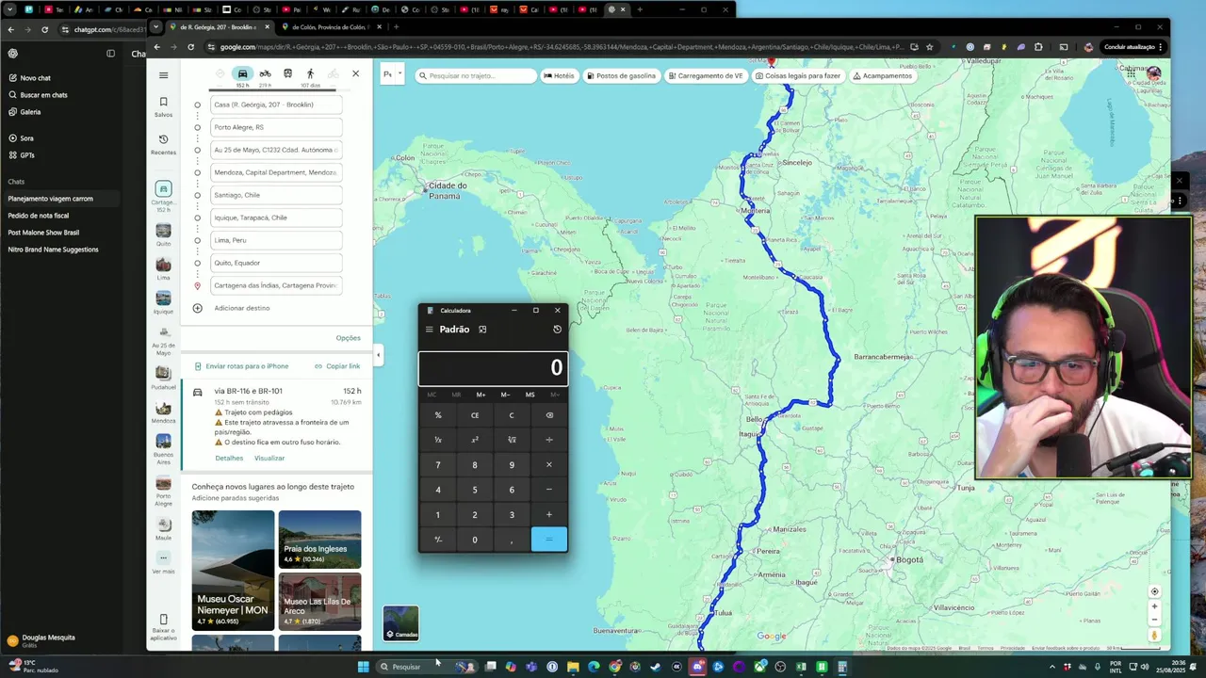Click the Lima, Peru stop field
This screenshot has height=678, width=1206.
[276, 240]
